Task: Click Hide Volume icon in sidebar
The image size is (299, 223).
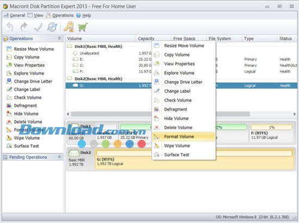Action: click(x=9, y=114)
